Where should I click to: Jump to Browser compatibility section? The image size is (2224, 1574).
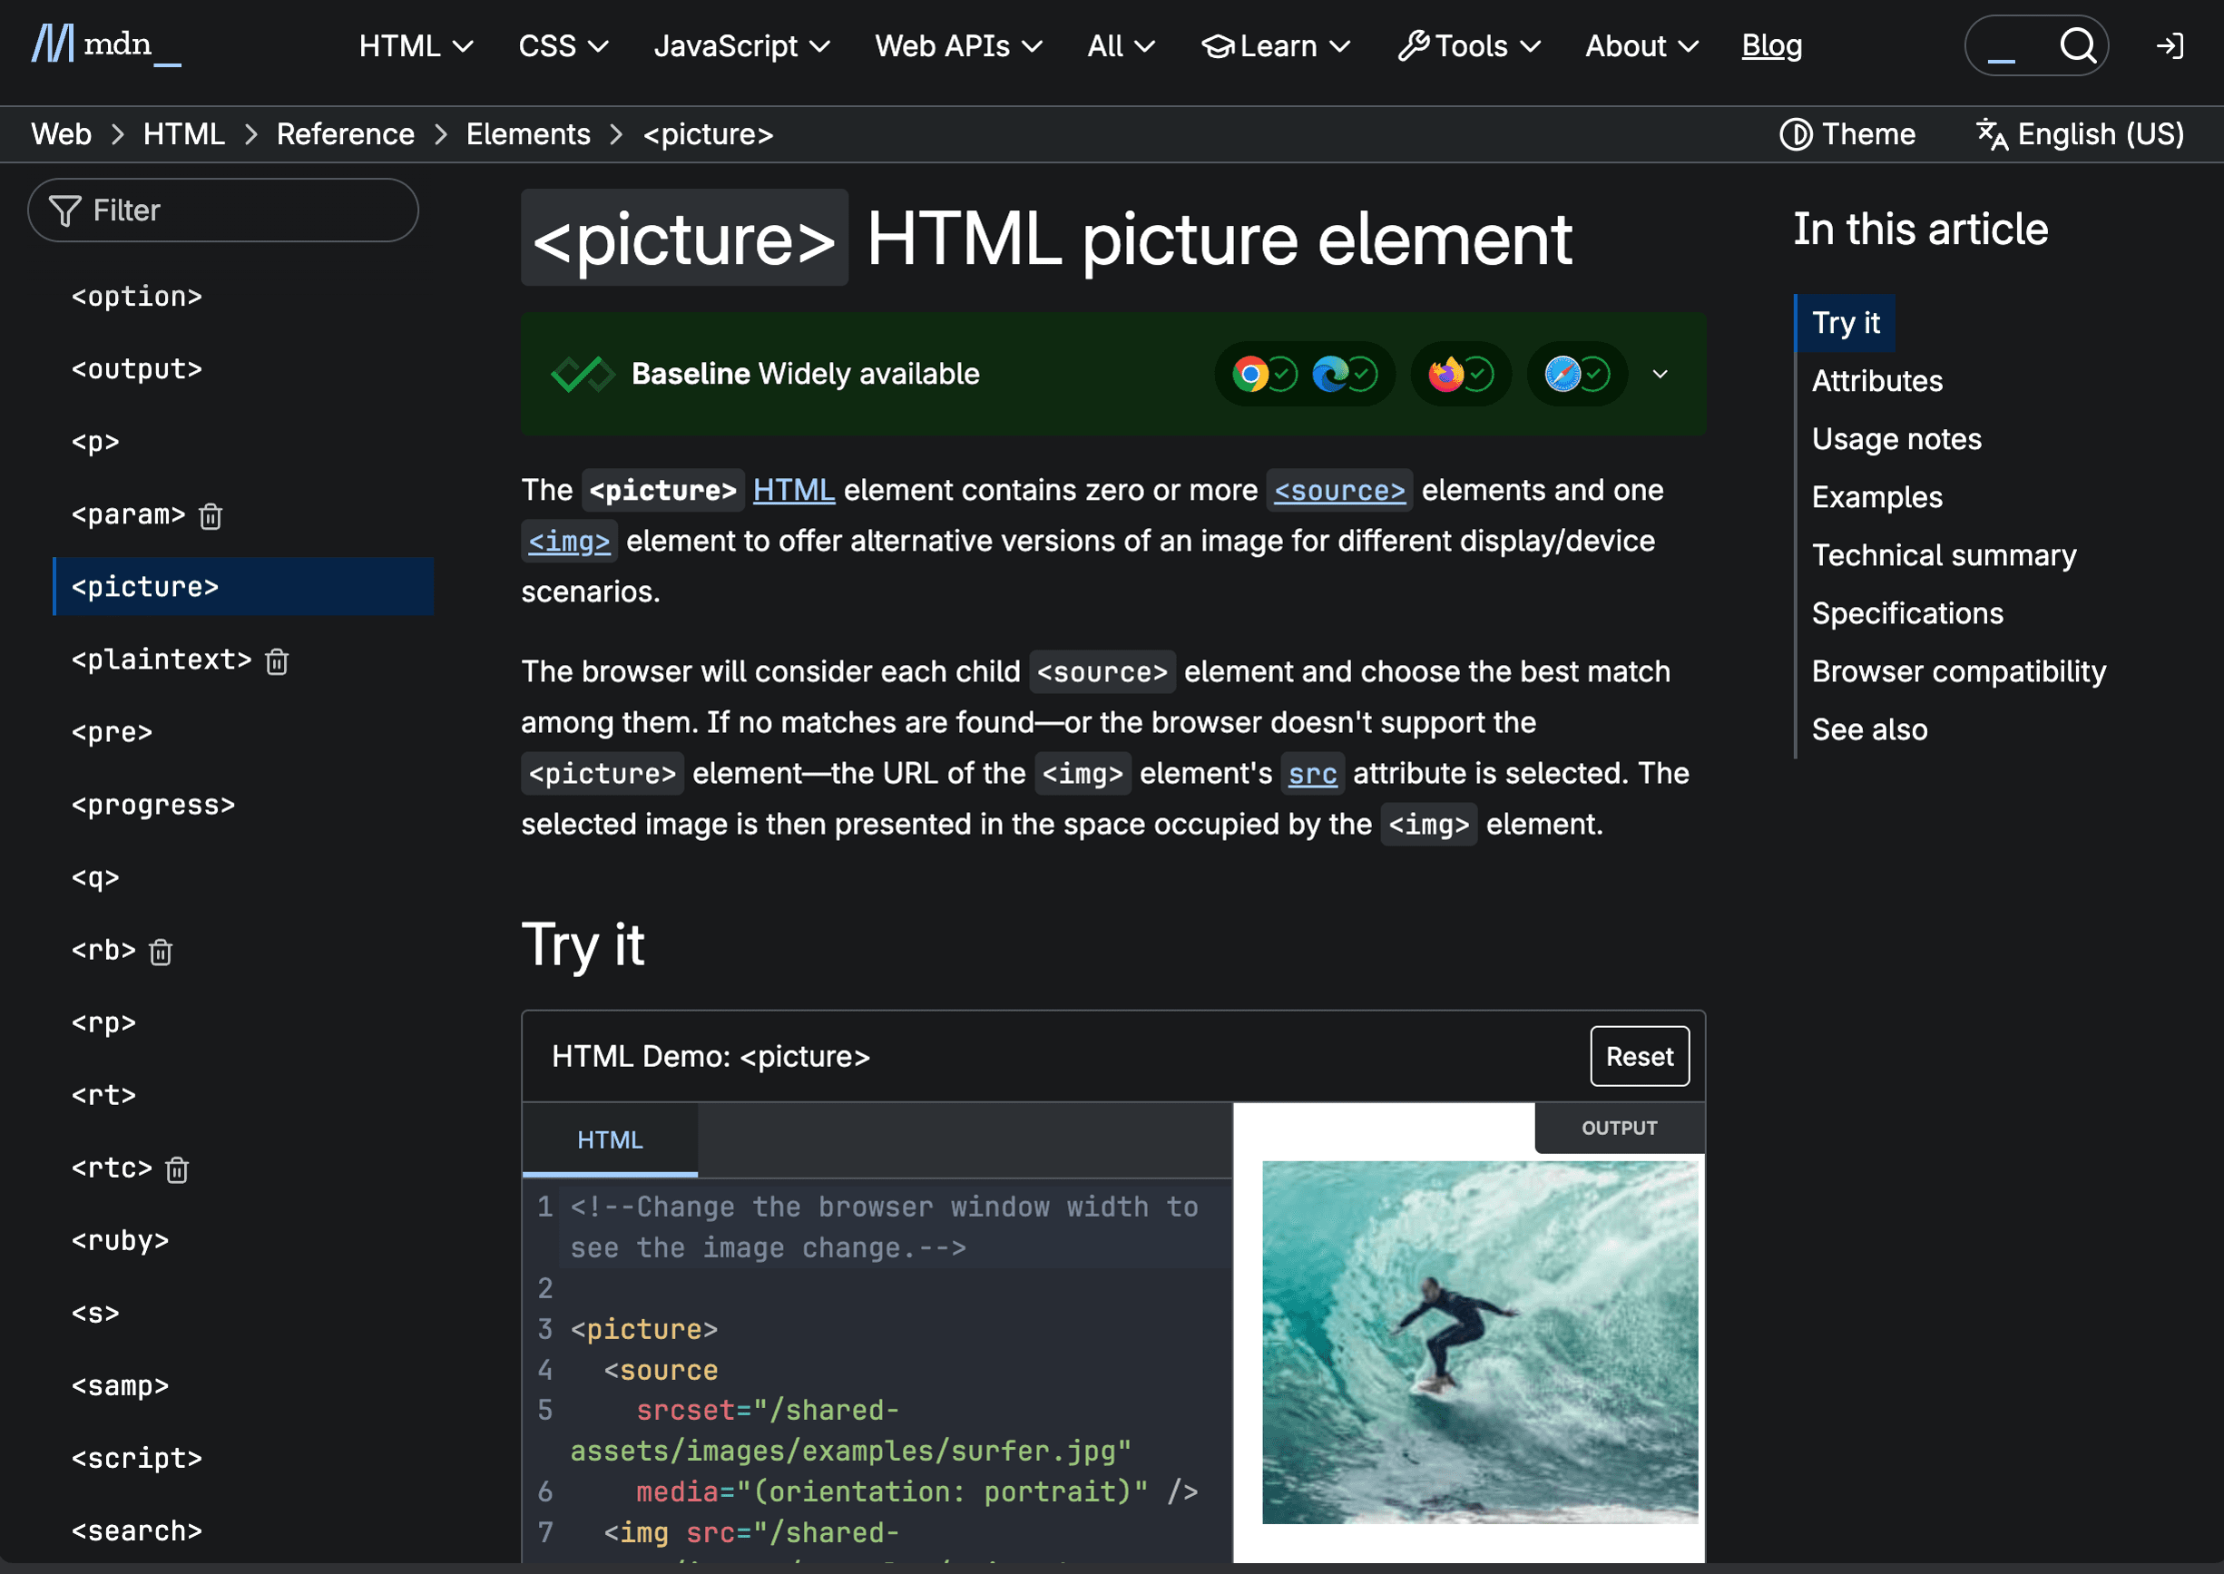[1958, 671]
